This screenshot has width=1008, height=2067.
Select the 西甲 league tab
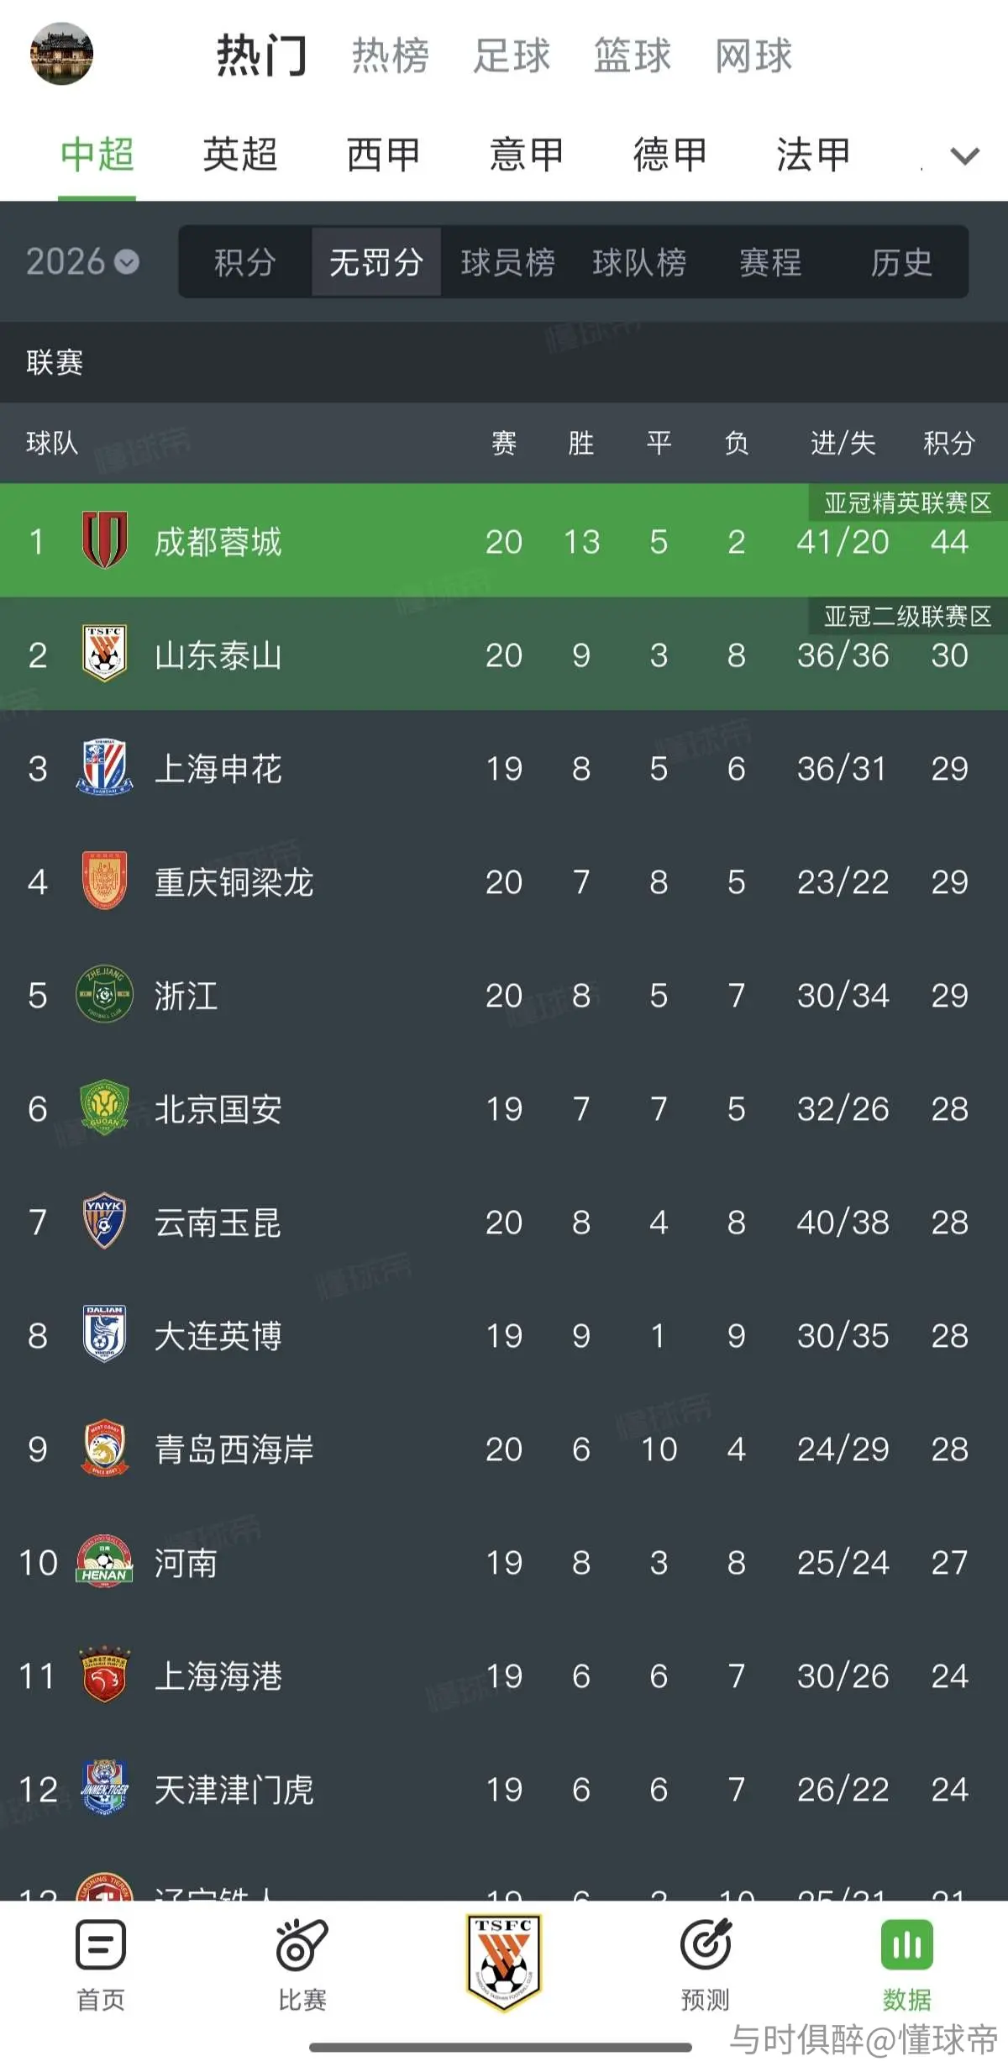point(384,155)
